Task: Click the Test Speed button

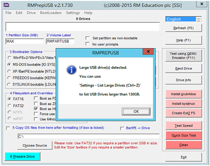Action: coord(183,126)
